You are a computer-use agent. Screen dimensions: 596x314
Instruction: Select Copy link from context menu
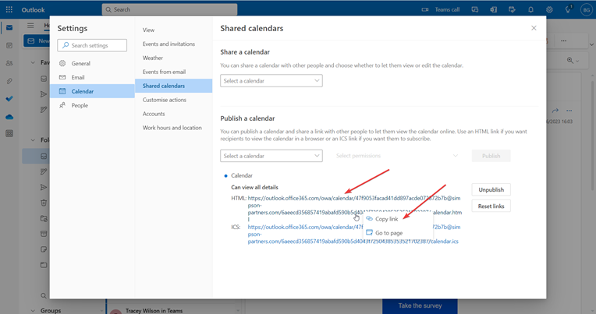point(386,219)
